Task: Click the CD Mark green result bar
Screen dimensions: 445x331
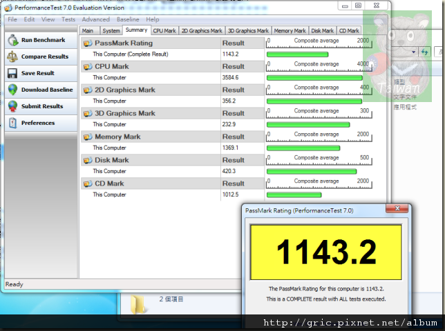Action: pos(294,194)
